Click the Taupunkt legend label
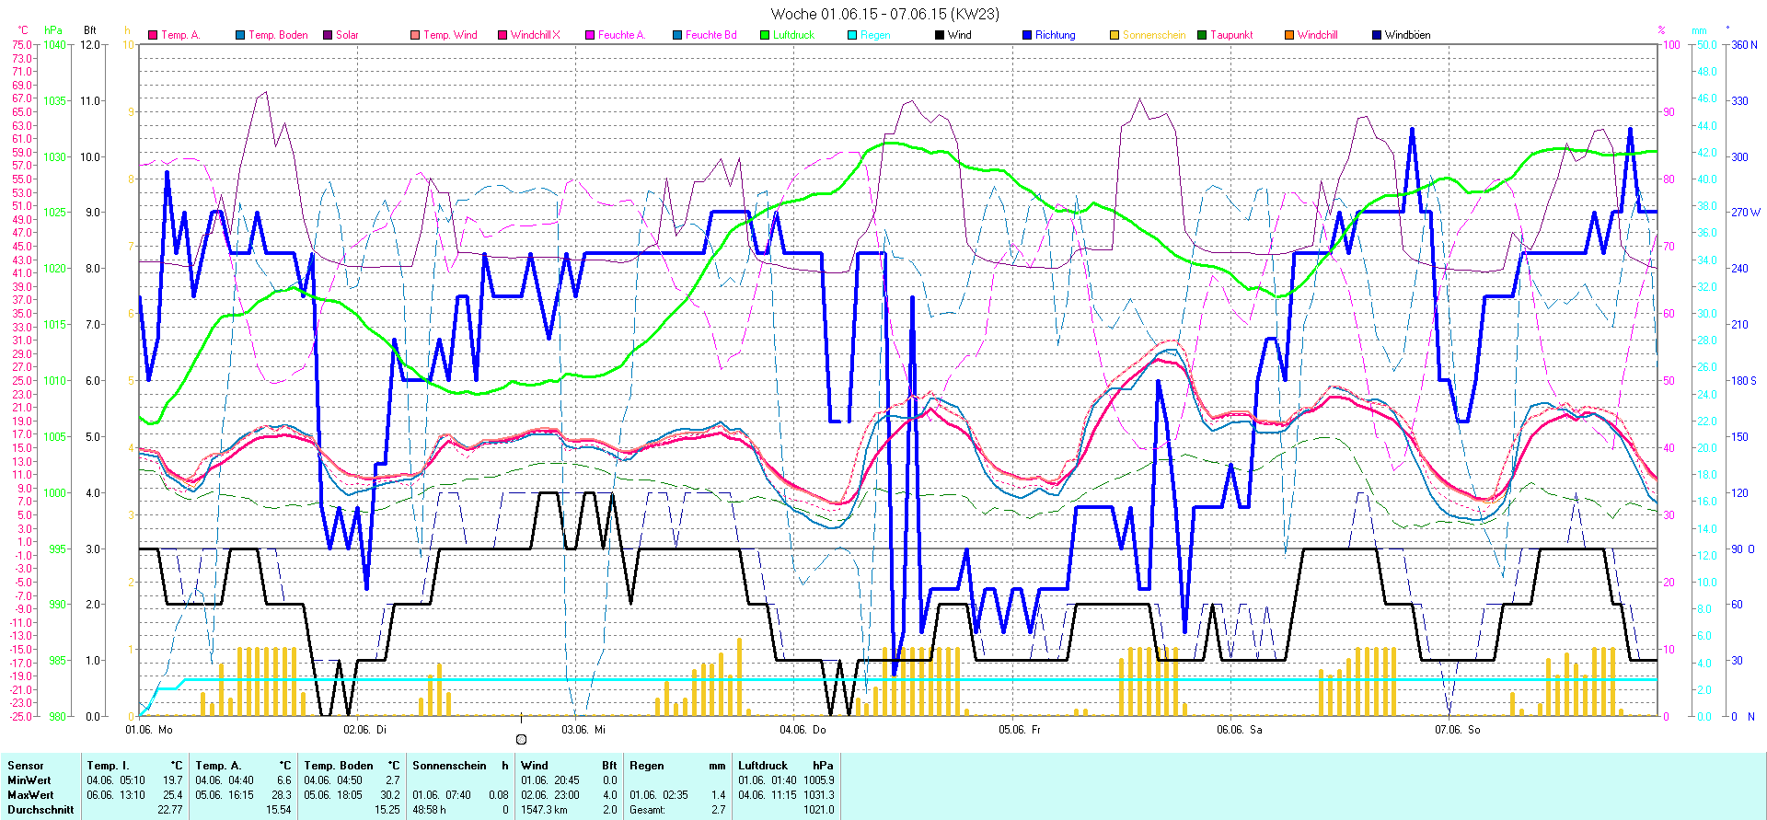1767x820 pixels. 1230,35
